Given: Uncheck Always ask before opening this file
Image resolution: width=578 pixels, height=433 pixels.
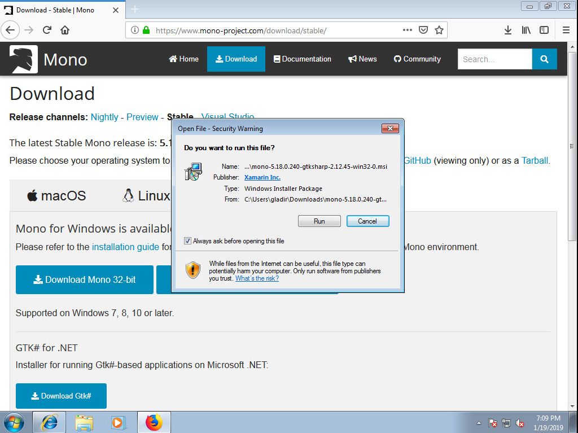Looking at the screenshot, I should point(187,241).
